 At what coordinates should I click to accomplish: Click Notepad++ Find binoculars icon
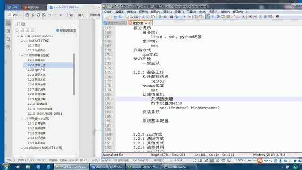(x=172, y=17)
